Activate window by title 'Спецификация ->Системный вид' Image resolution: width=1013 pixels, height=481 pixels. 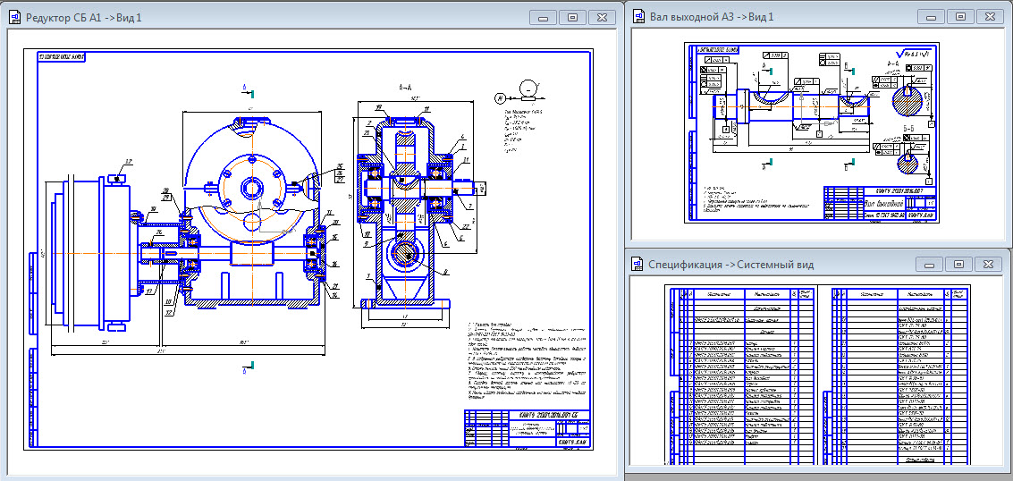(730, 264)
